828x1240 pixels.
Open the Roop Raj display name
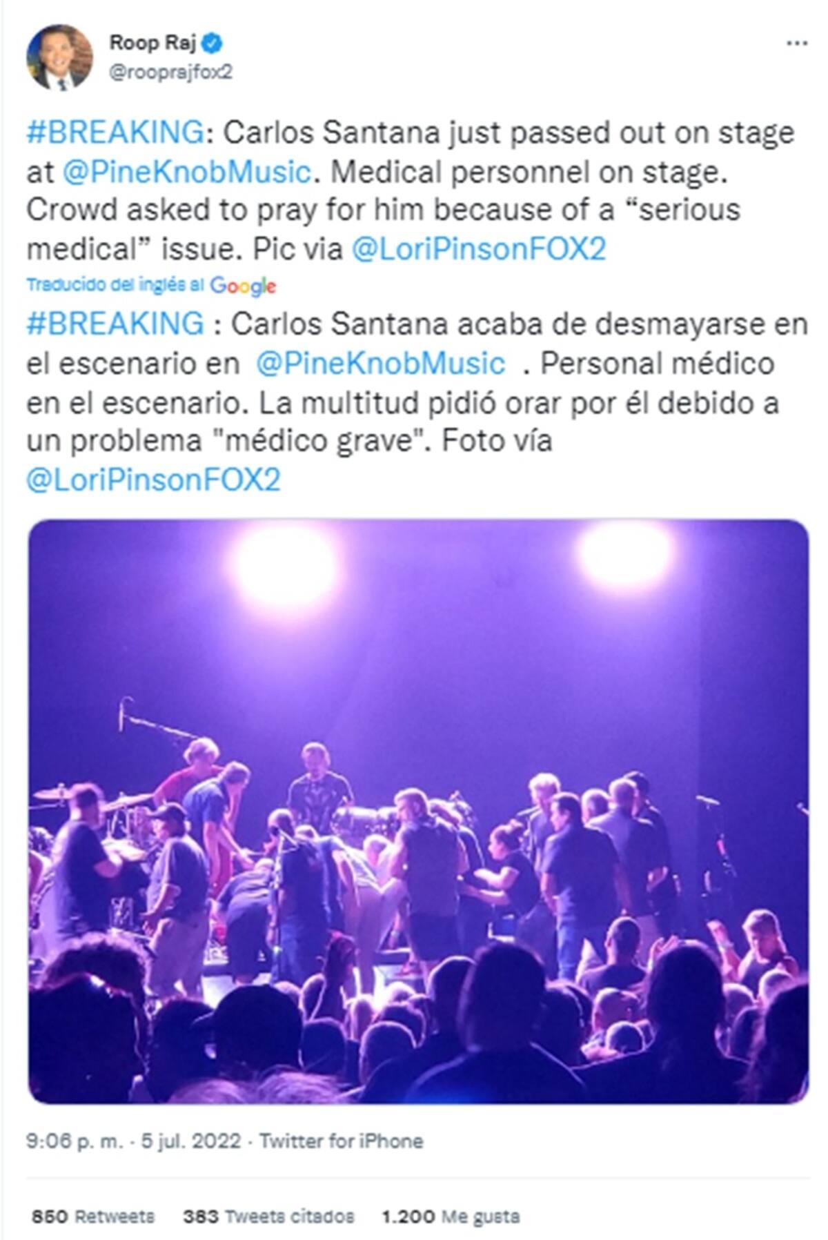pos(152,43)
